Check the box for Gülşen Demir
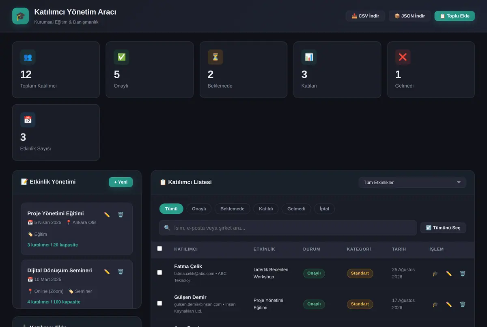 [x=159, y=303]
